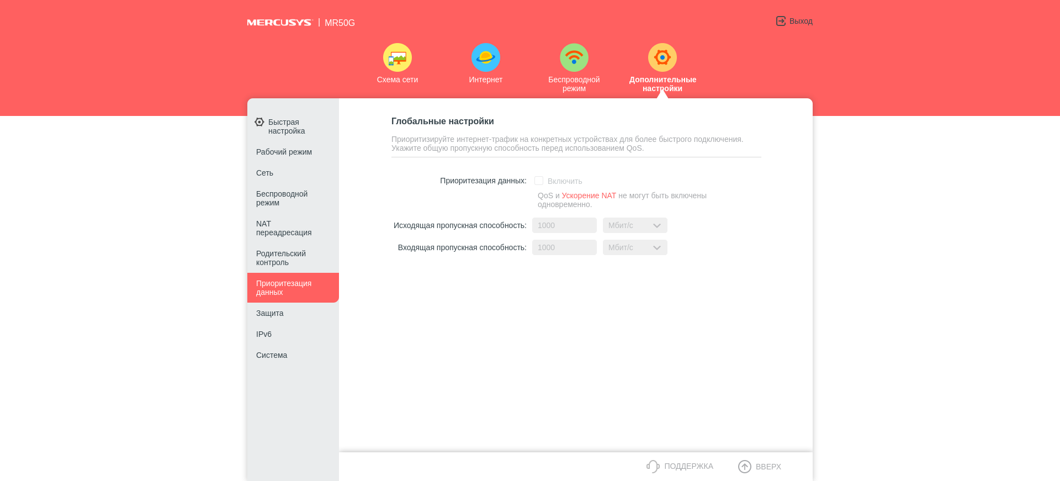
Task: Click the ПОДДЕРЖКА headset icon
Action: point(653,467)
